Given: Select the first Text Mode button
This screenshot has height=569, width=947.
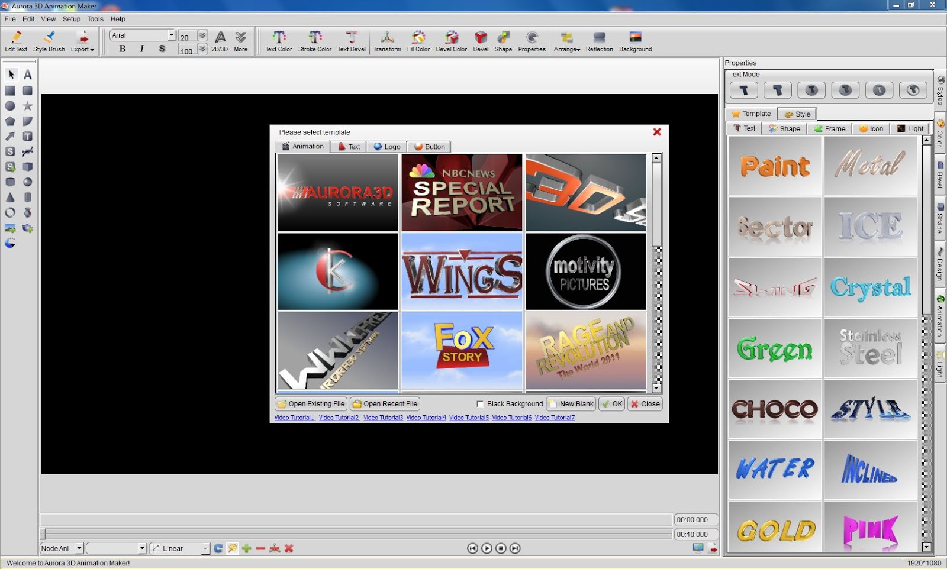Looking at the screenshot, I should [x=744, y=90].
